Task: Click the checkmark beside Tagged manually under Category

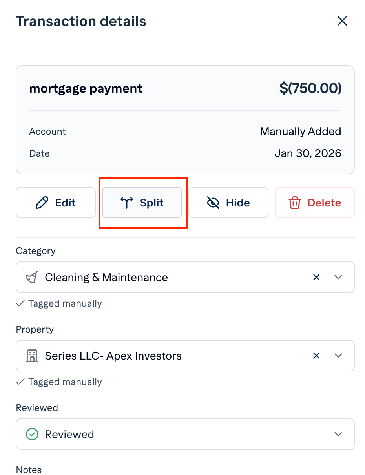Action: click(x=20, y=303)
